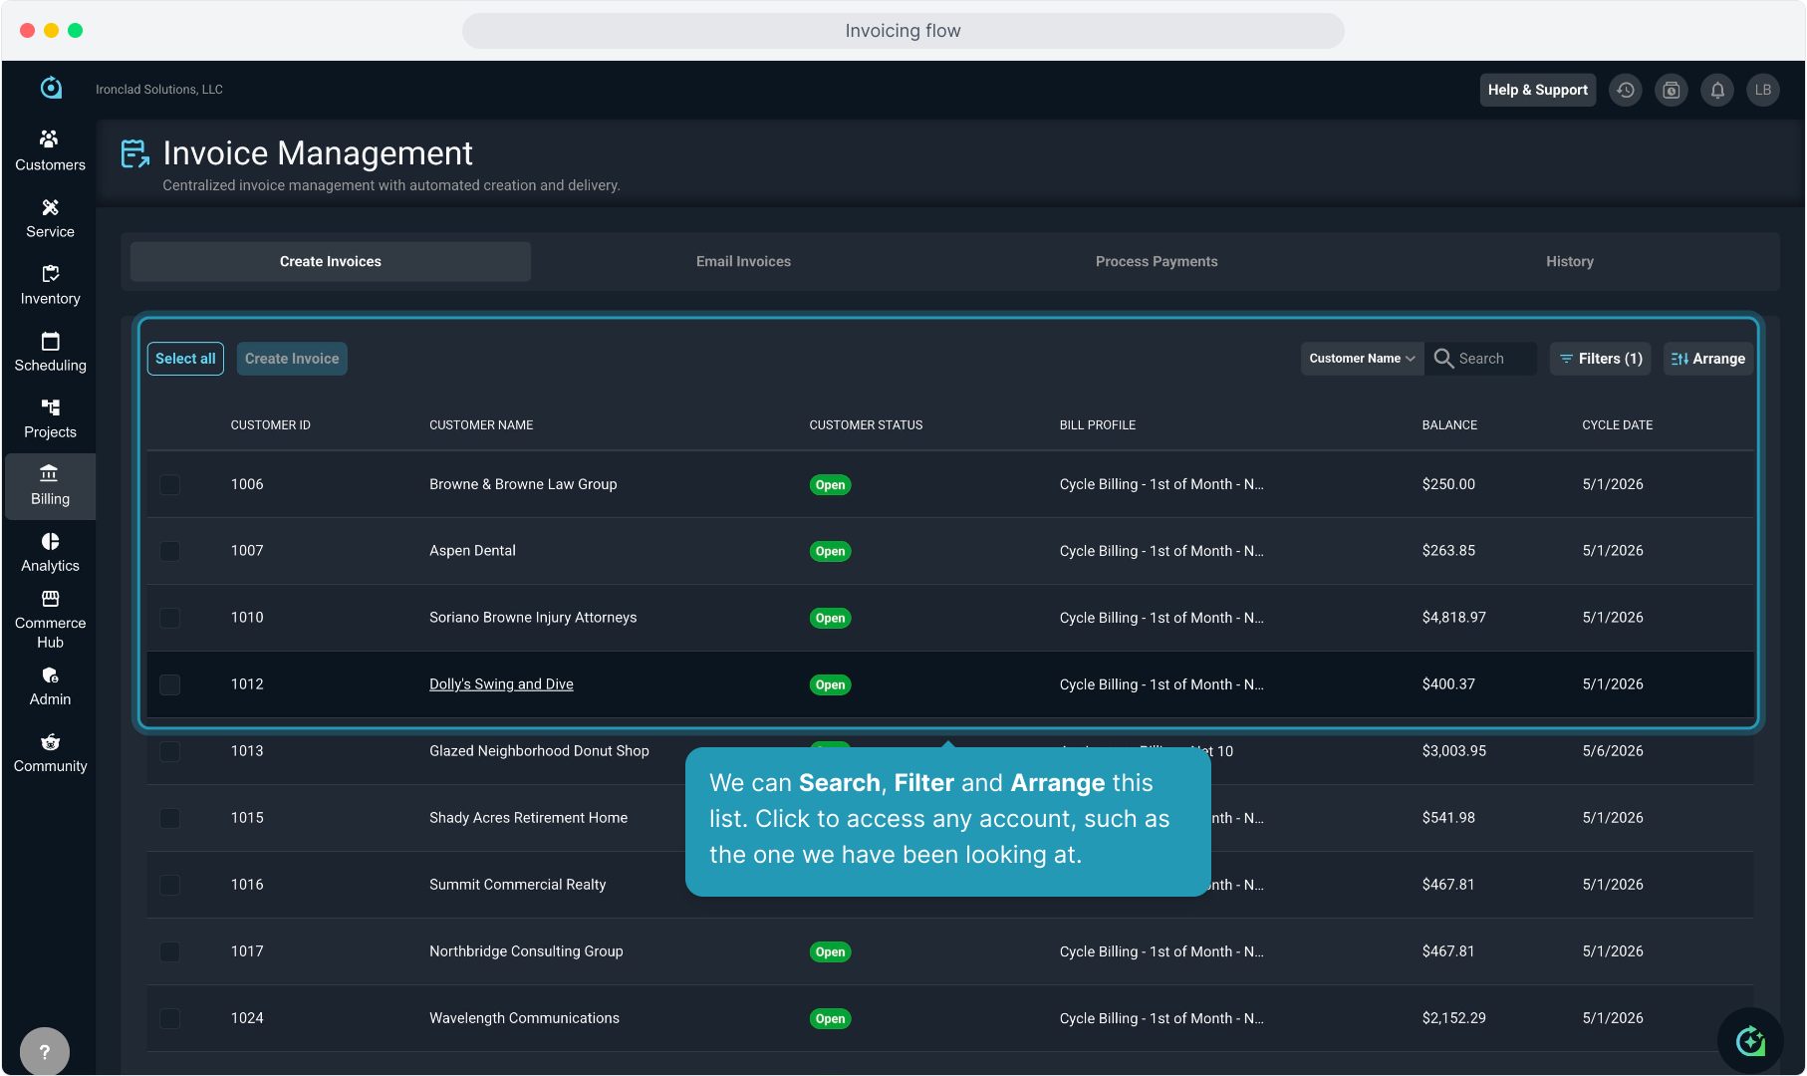Click customer ID 1015
Image resolution: width=1807 pixels, height=1076 pixels.
click(x=247, y=818)
